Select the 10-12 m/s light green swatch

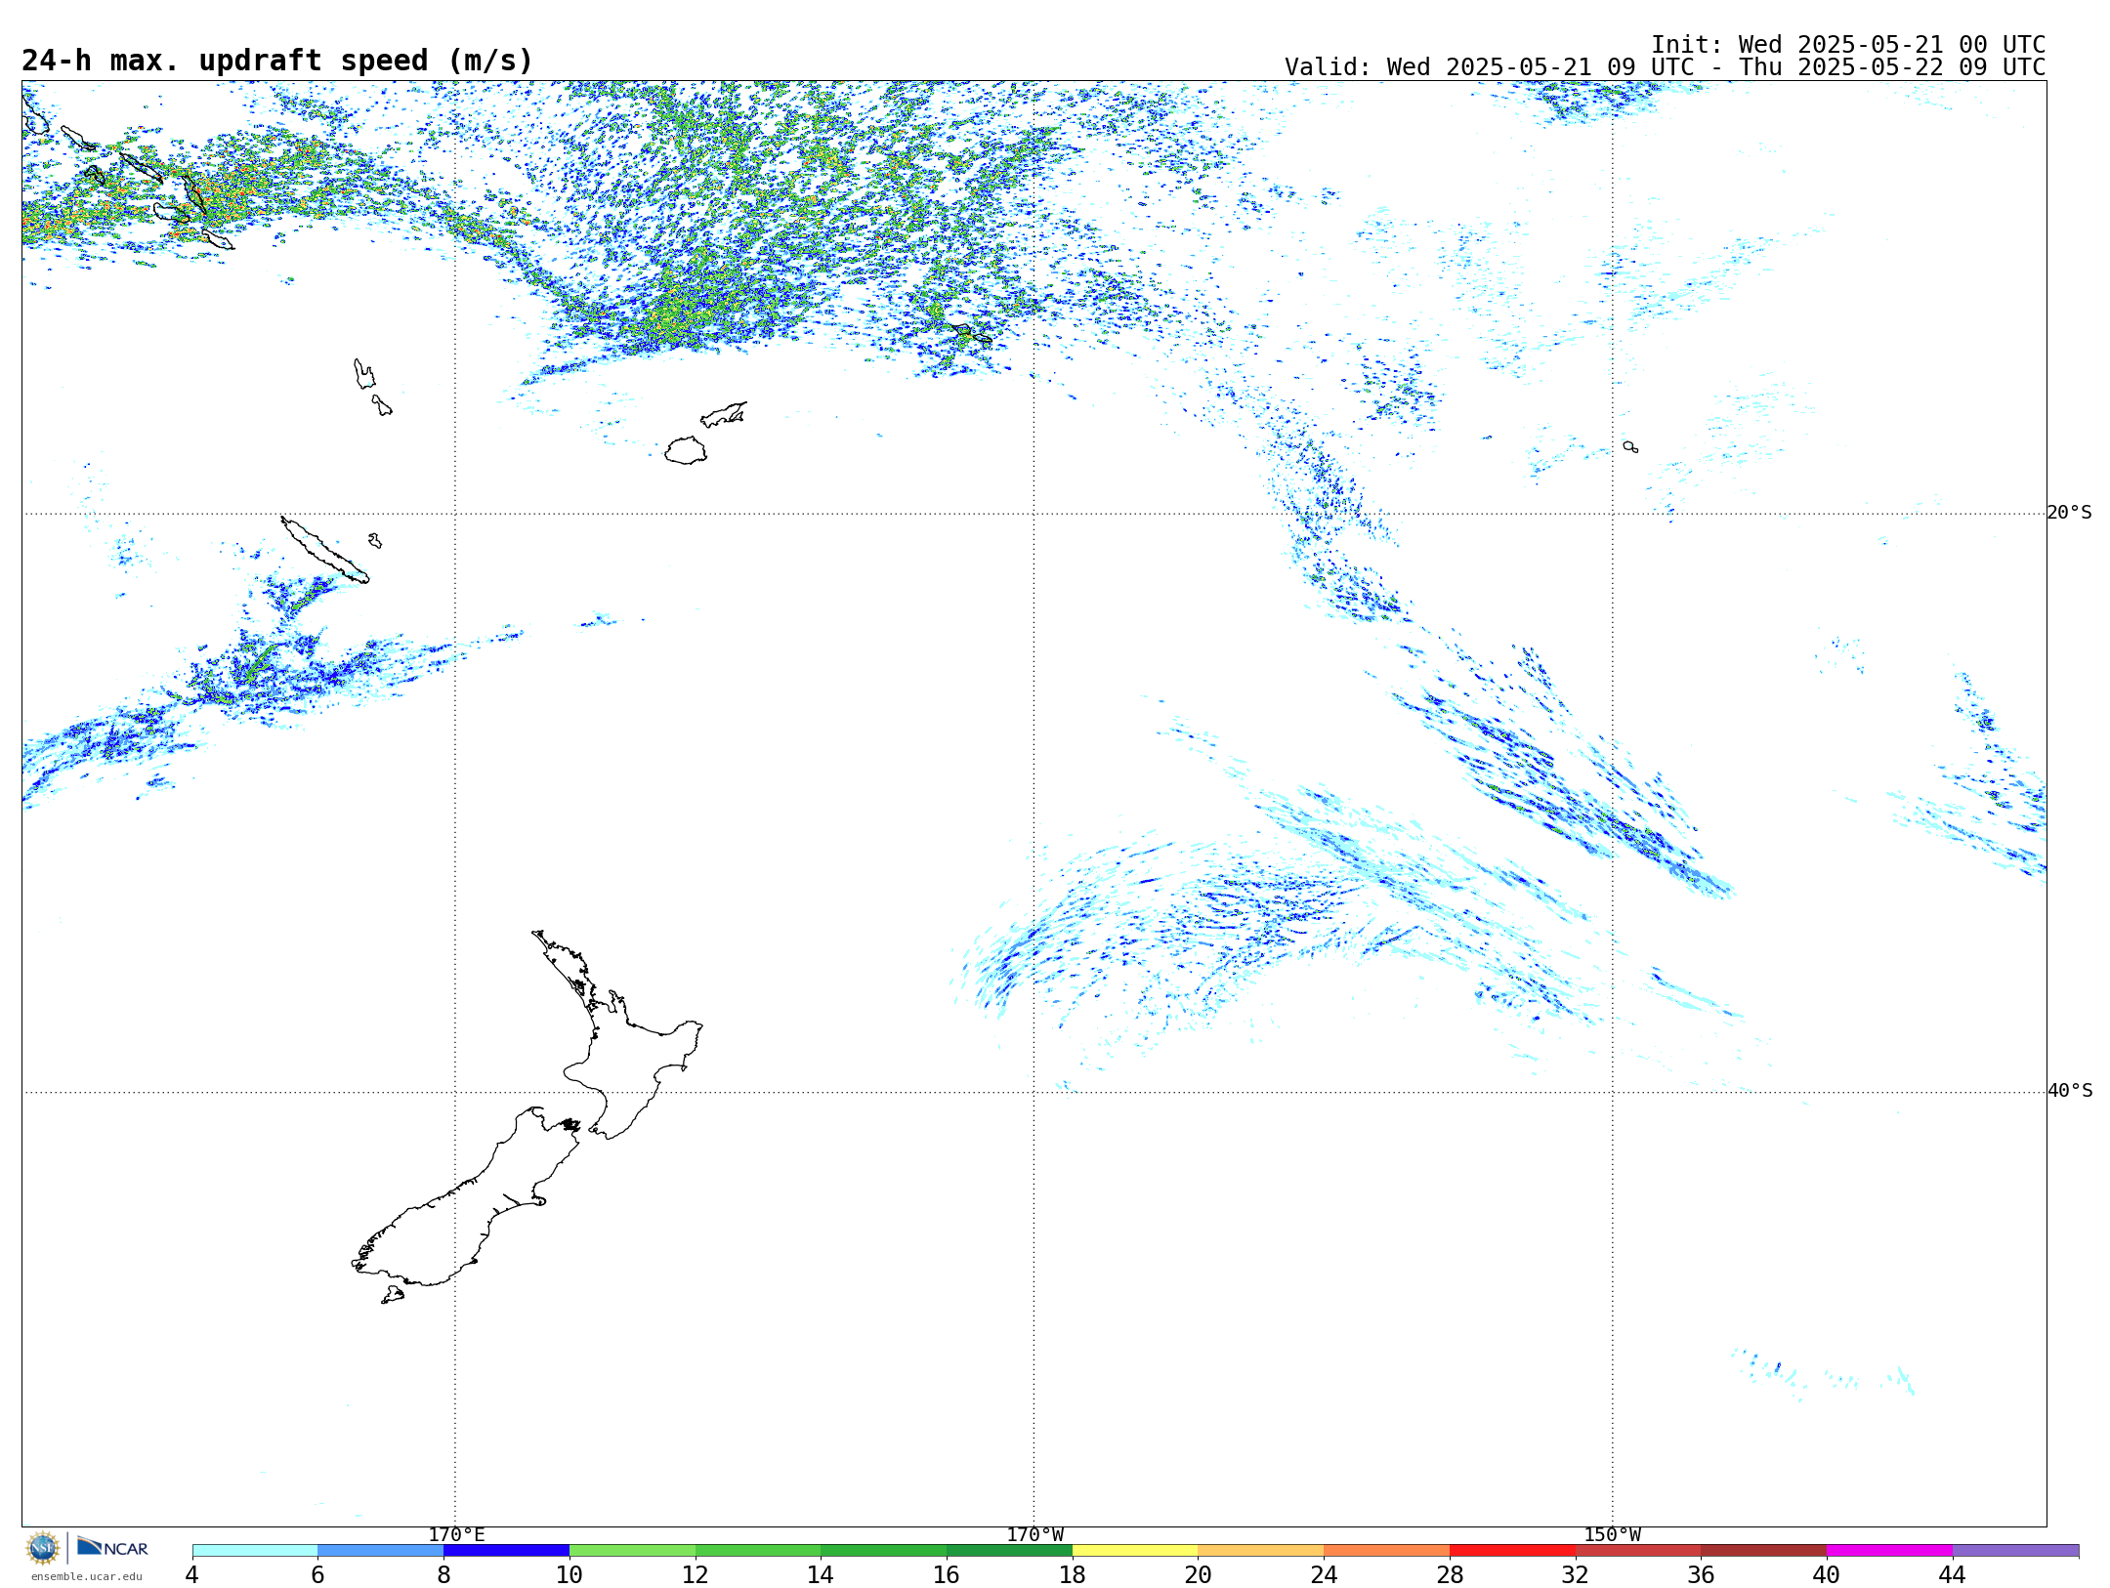pyautogui.click(x=632, y=1550)
